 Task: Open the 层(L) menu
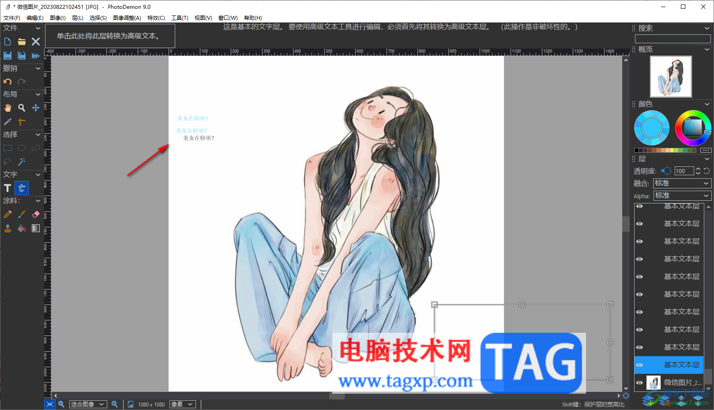[78, 18]
